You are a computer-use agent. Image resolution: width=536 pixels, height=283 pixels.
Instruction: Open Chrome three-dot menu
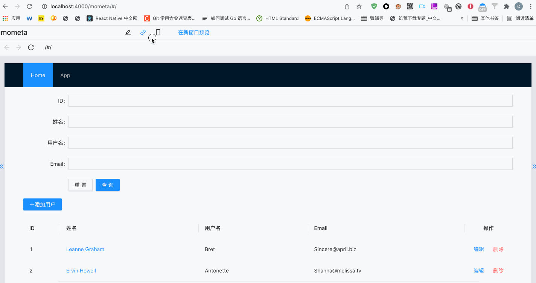[x=531, y=6]
